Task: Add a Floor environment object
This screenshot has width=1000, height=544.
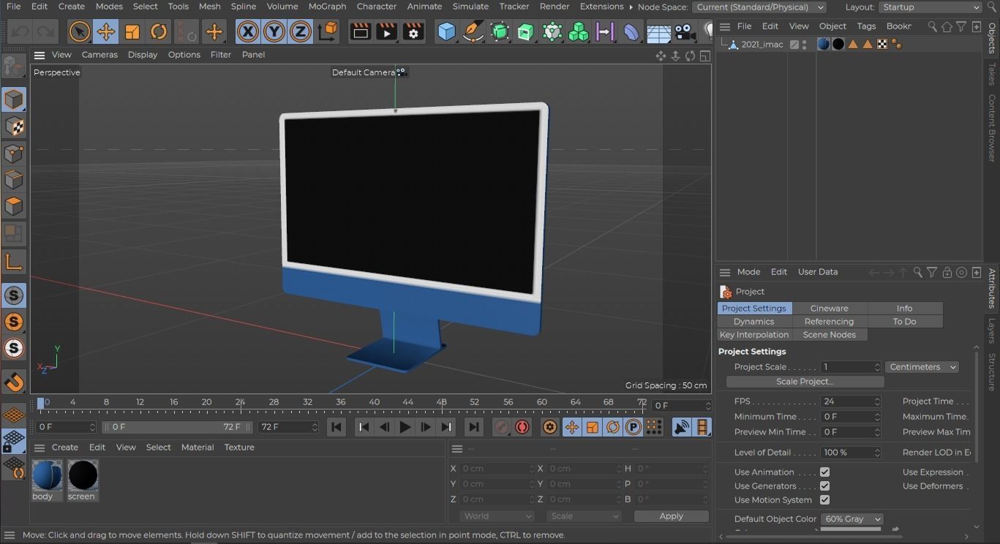Action: [x=658, y=31]
